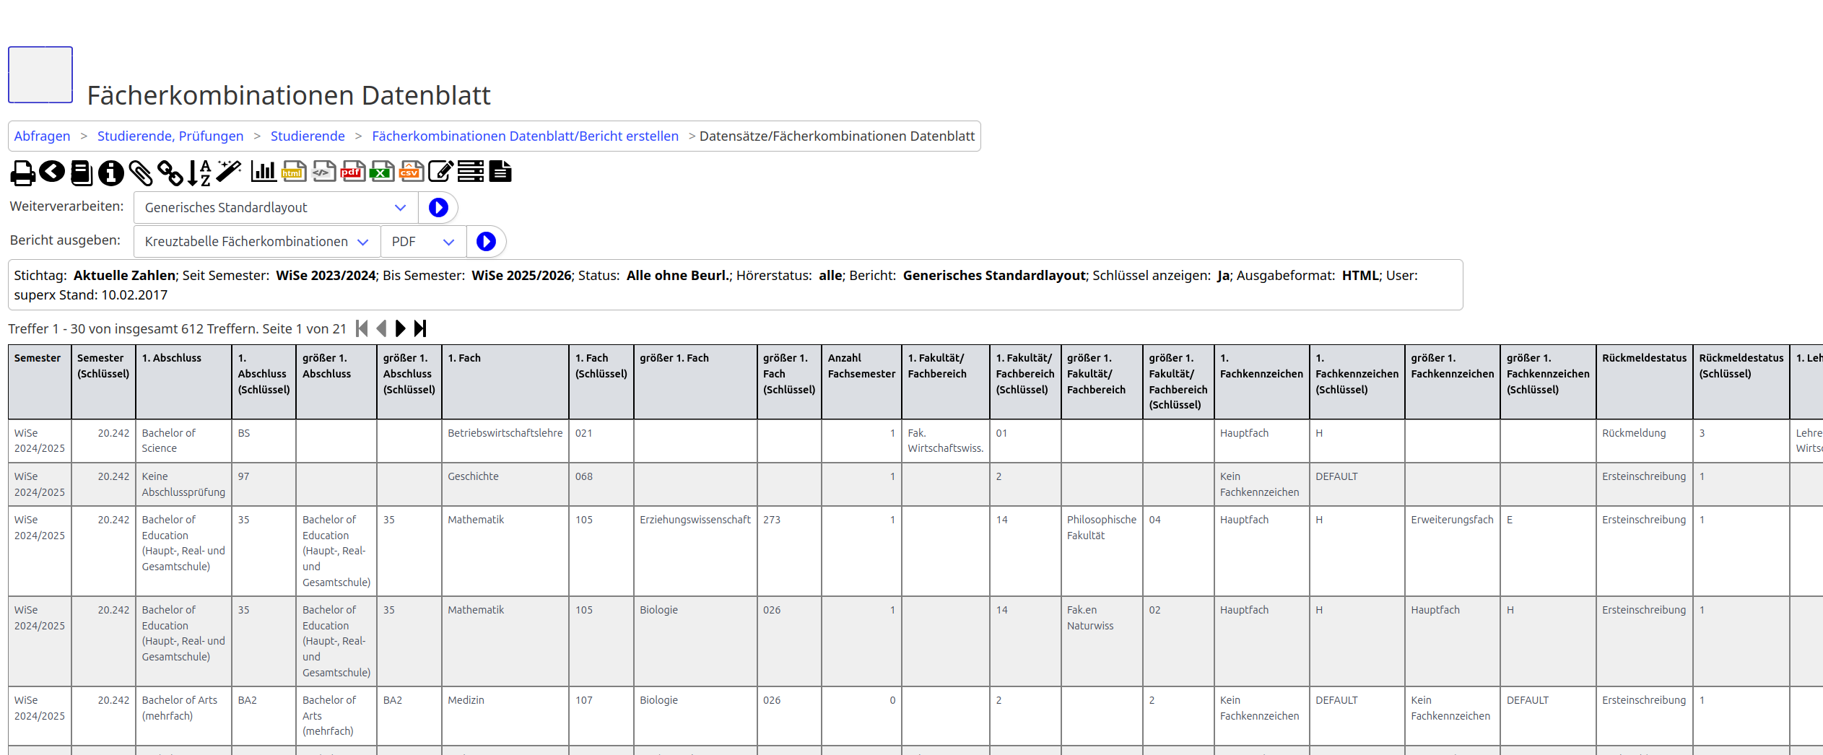This screenshot has width=1823, height=755.
Task: Jump to last results page
Action: point(420,329)
